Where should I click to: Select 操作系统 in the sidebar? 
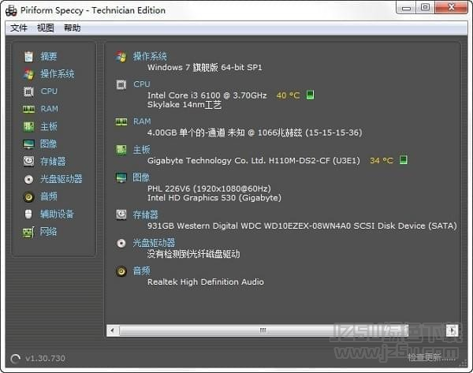(x=58, y=74)
